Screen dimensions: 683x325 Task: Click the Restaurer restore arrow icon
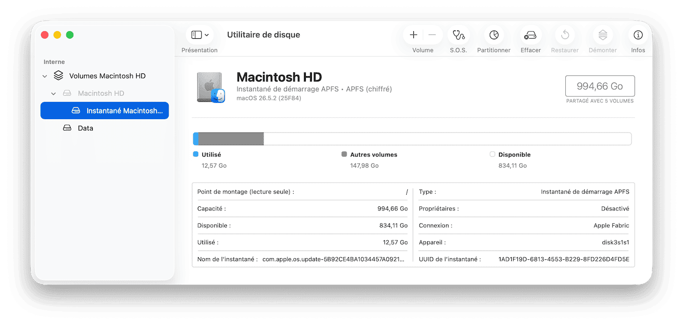565,35
